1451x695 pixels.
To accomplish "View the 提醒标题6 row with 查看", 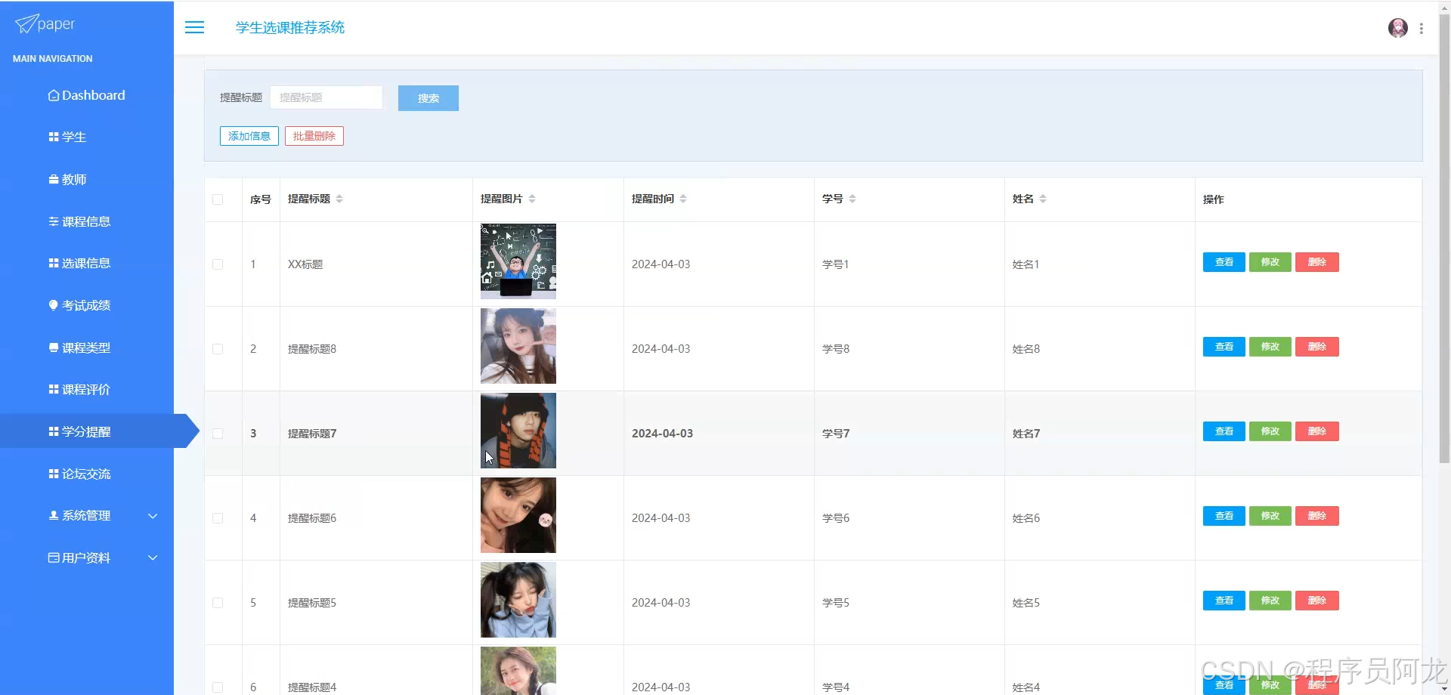I will point(1224,516).
